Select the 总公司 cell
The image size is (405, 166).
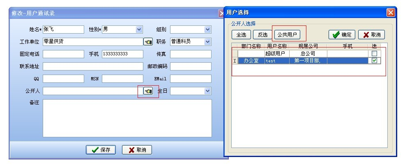pyautogui.click(x=308, y=54)
